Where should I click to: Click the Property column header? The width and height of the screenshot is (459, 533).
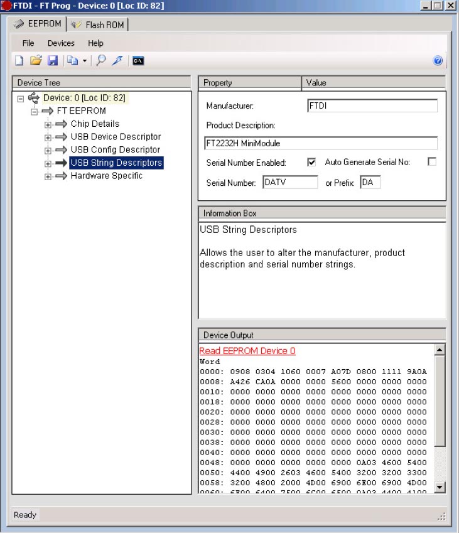[x=250, y=83]
